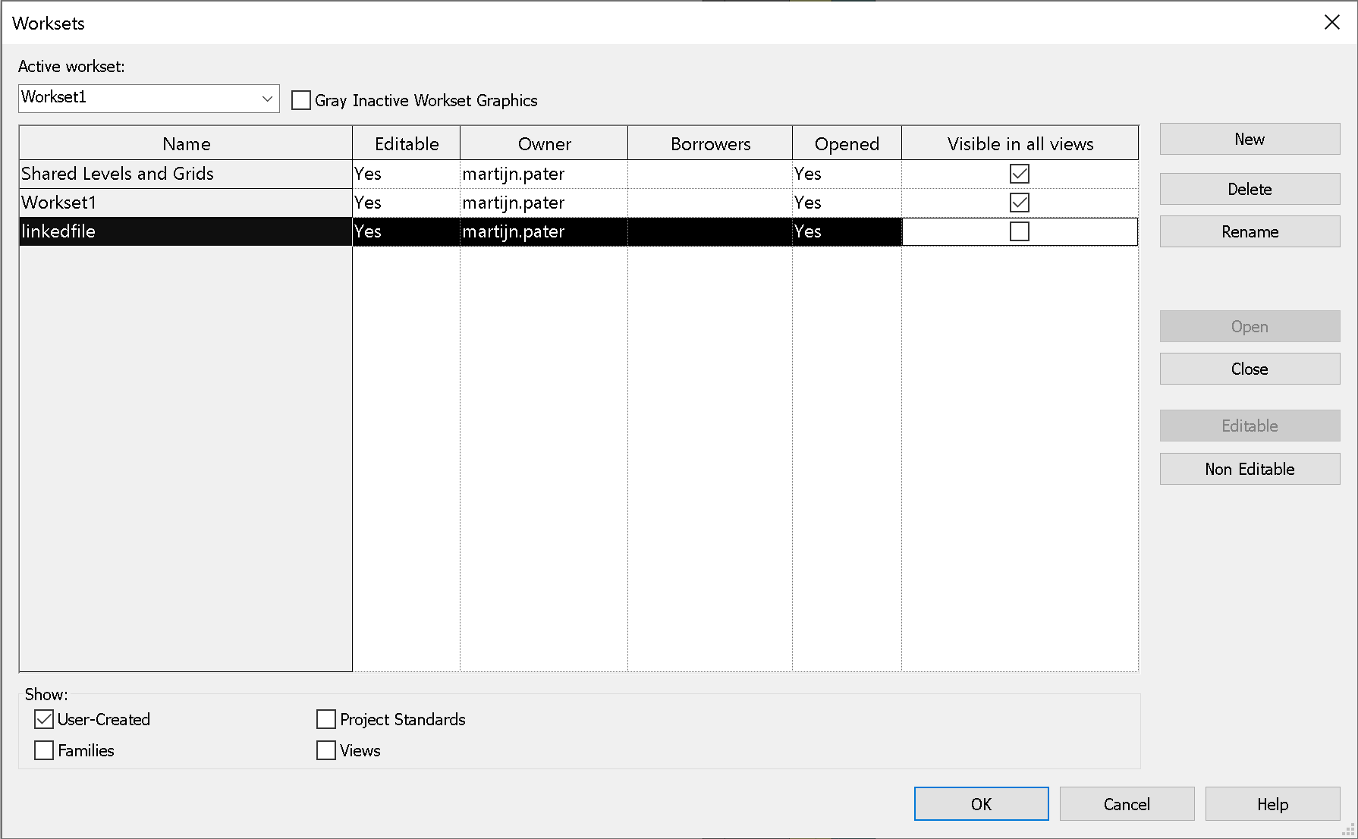Image resolution: width=1358 pixels, height=839 pixels.
Task: Disable the User-Created show filter
Action: (x=43, y=718)
